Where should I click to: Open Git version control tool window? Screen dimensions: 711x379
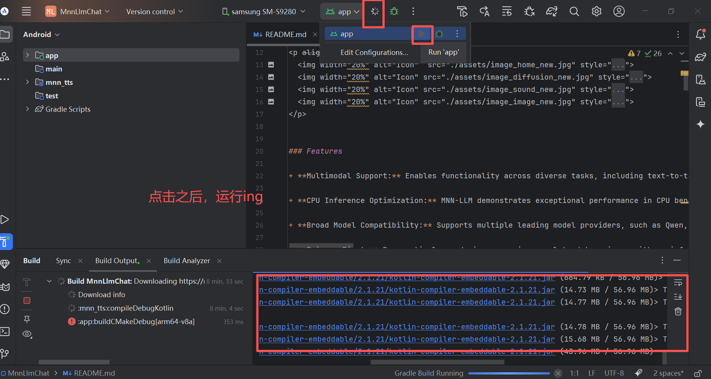(5, 354)
